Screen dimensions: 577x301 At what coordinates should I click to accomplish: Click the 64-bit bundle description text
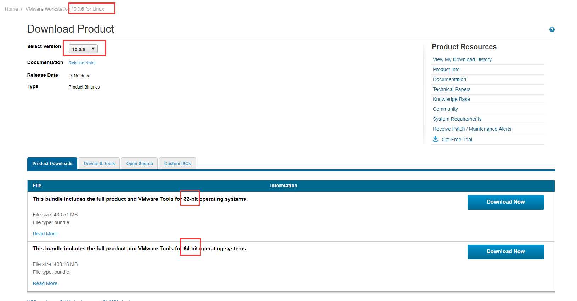pyautogui.click(x=140, y=249)
